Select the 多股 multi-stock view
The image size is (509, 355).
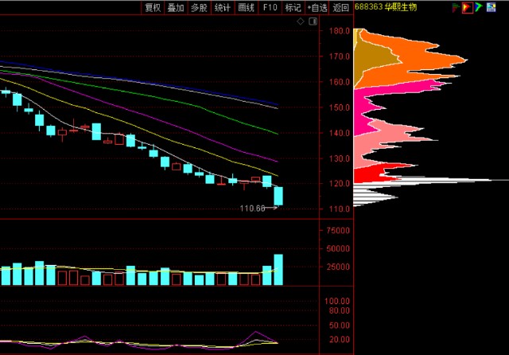pyautogui.click(x=200, y=7)
